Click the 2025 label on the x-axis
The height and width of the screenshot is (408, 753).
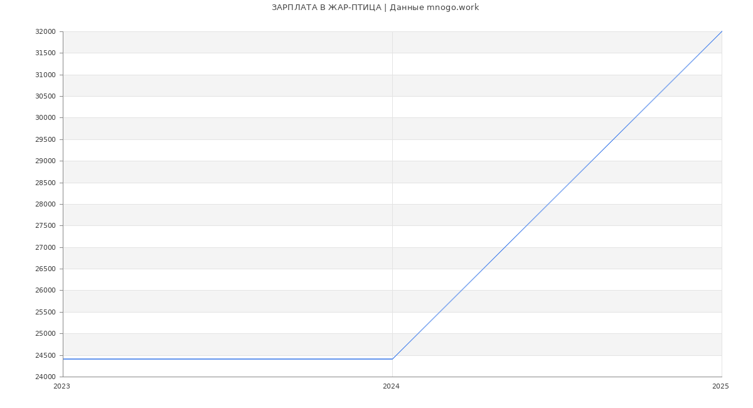point(720,387)
